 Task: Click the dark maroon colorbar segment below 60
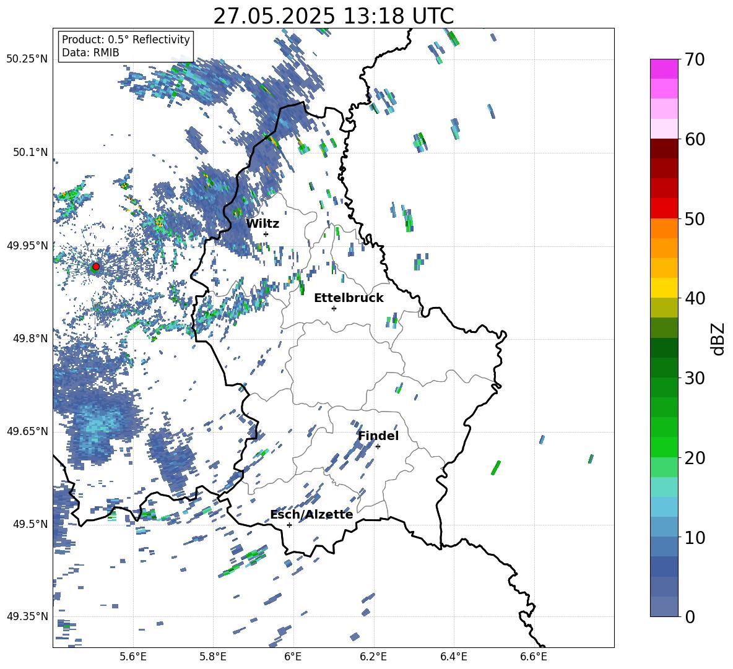(x=664, y=149)
